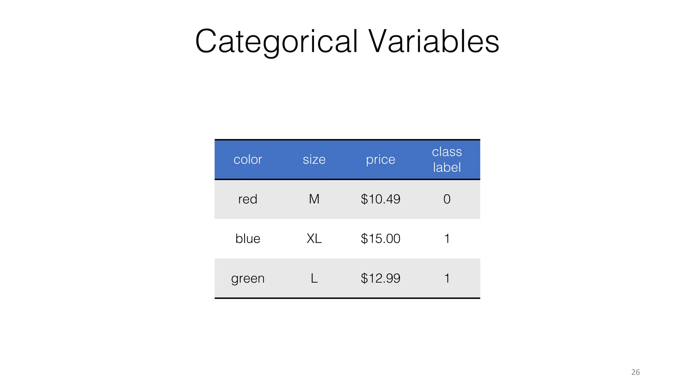Screen dimensions: 693x390
Task: Select the color column header
Action: (248, 159)
